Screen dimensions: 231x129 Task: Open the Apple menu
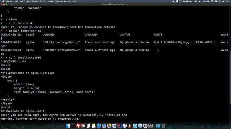click(3, 1)
